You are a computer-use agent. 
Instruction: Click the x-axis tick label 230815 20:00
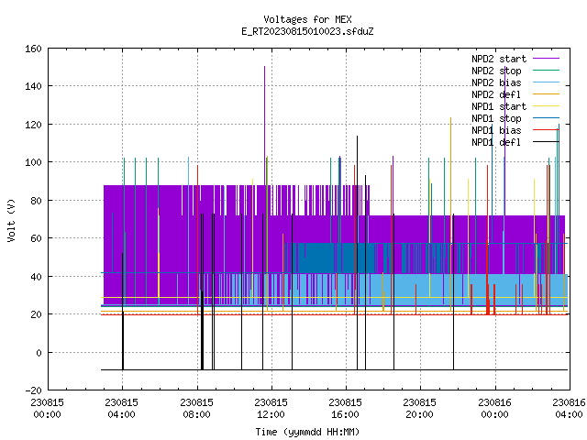(x=420, y=409)
